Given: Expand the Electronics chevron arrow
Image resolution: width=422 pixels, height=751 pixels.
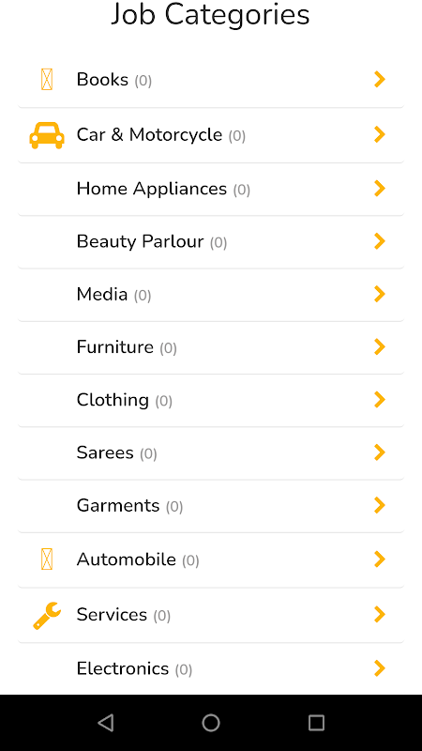Looking at the screenshot, I should (x=380, y=667).
